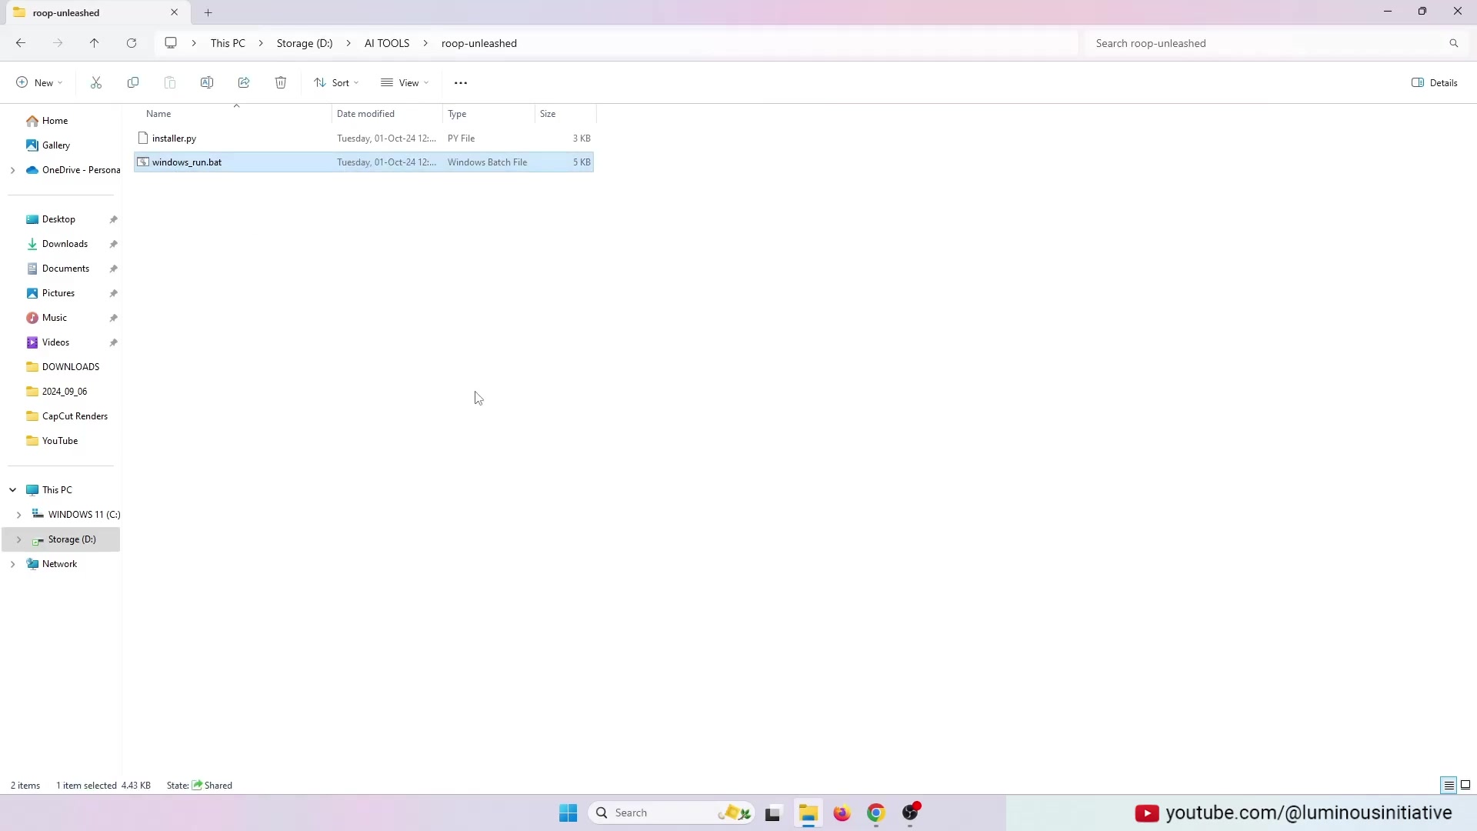Click the Copy icon in toolbar
1477x831 pixels.
tap(133, 82)
